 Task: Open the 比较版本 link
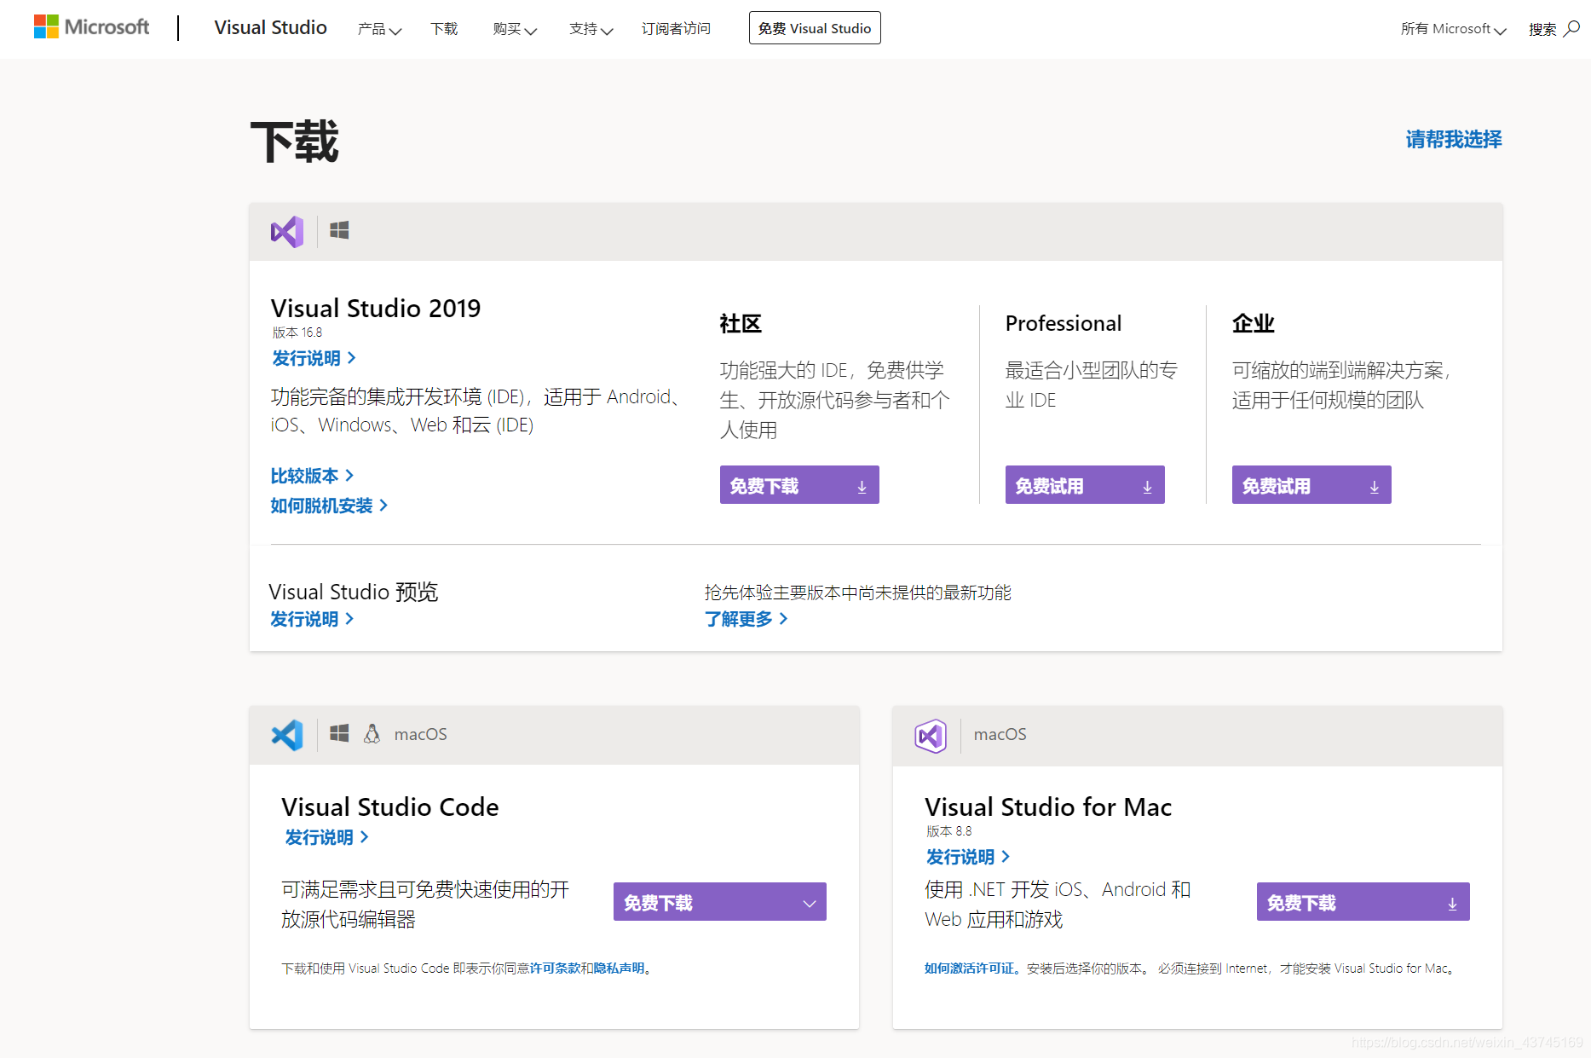312,476
